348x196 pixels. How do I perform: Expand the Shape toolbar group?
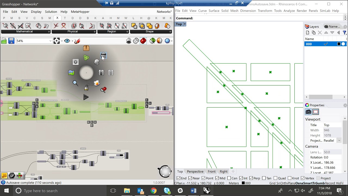170,32
